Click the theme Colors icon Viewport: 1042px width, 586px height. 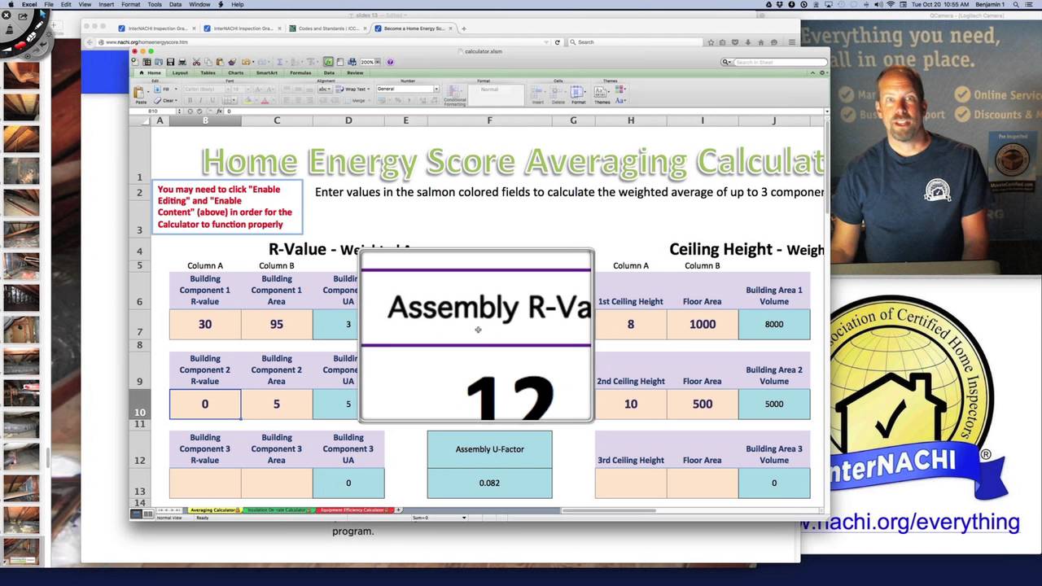(x=620, y=89)
